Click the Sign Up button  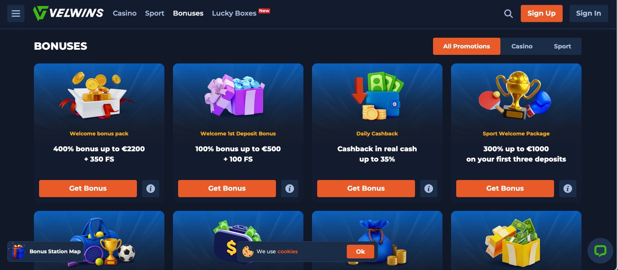pos(542,13)
